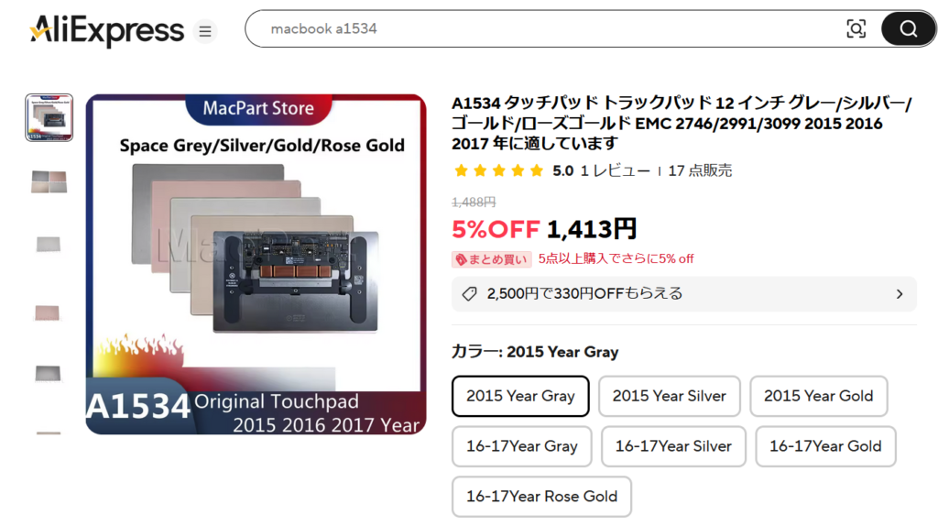Pick the 16-17Year Gray variant
The height and width of the screenshot is (526, 938).
[x=521, y=446]
